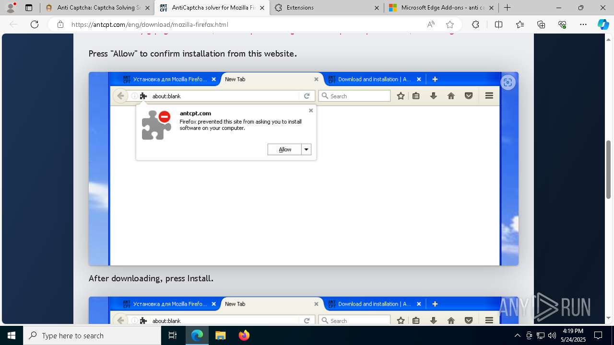Enable Read aloud from address bar
This screenshot has width=614, height=345.
[x=431, y=24]
